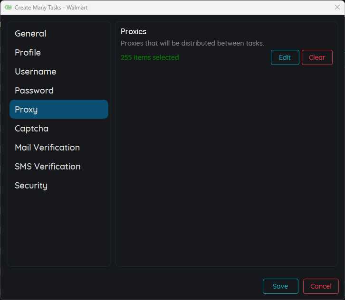Click the Proxies heading label
Viewport: 345px width, 300px height.
click(x=134, y=32)
